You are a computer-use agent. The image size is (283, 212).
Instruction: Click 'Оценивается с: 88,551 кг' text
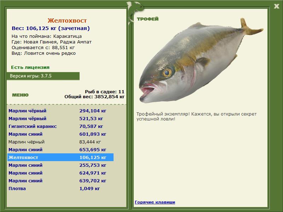click(x=43, y=48)
